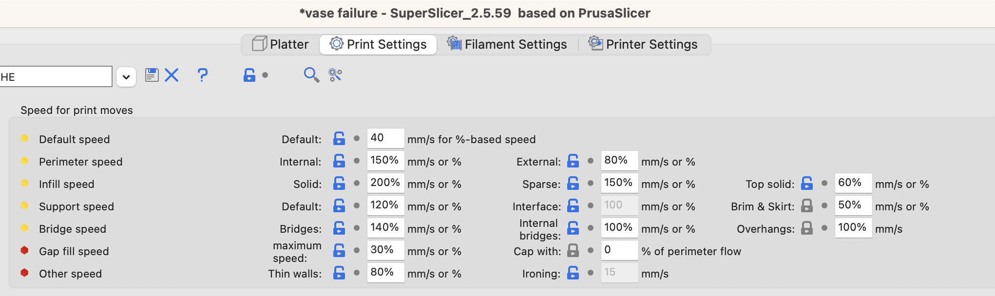Viewport: 995px width, 296px height.
Task: Click the Print Settings gear tab icon
Action: click(x=335, y=44)
